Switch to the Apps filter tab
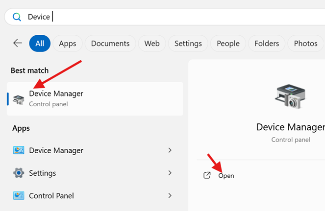Image resolution: width=325 pixels, height=211 pixels. point(68,44)
